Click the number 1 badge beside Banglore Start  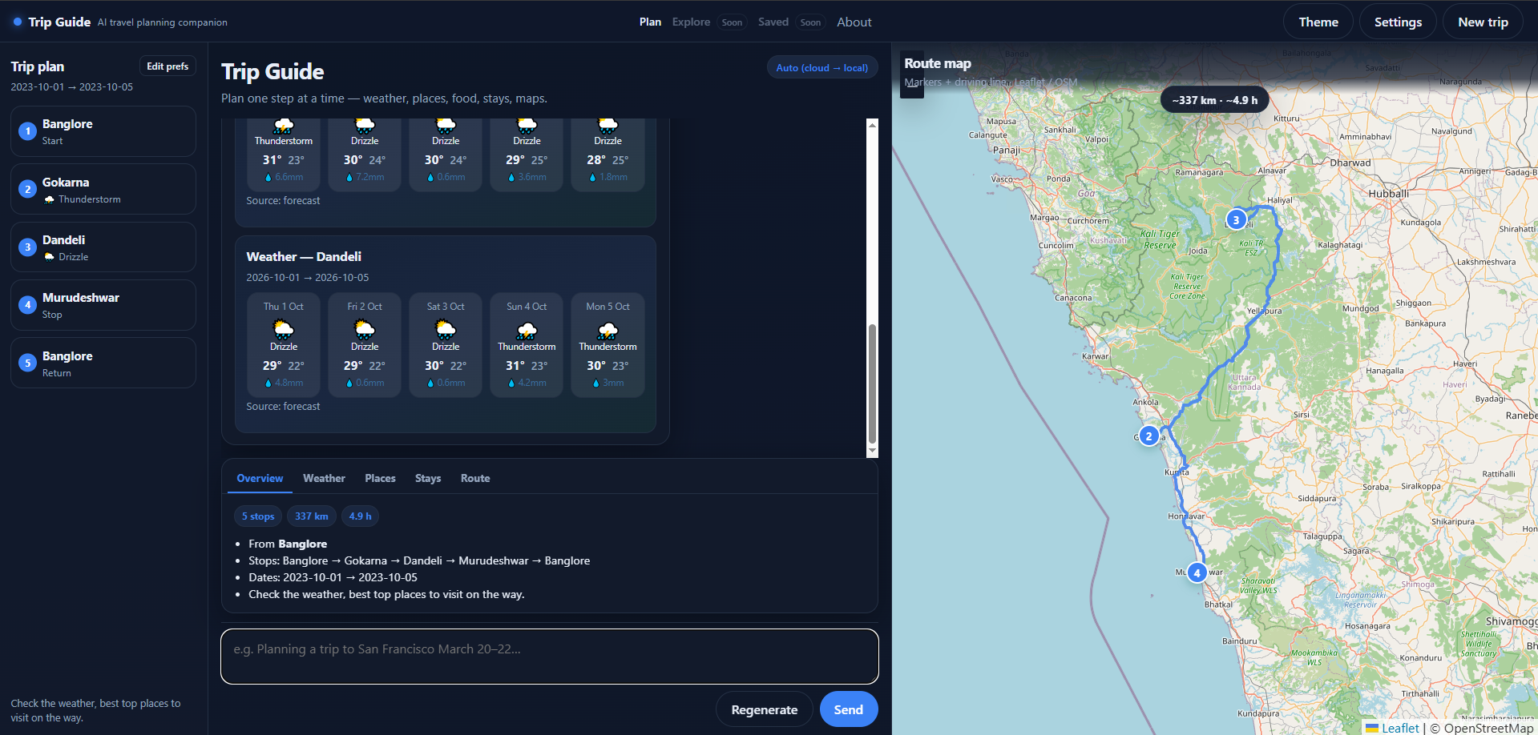pos(27,131)
